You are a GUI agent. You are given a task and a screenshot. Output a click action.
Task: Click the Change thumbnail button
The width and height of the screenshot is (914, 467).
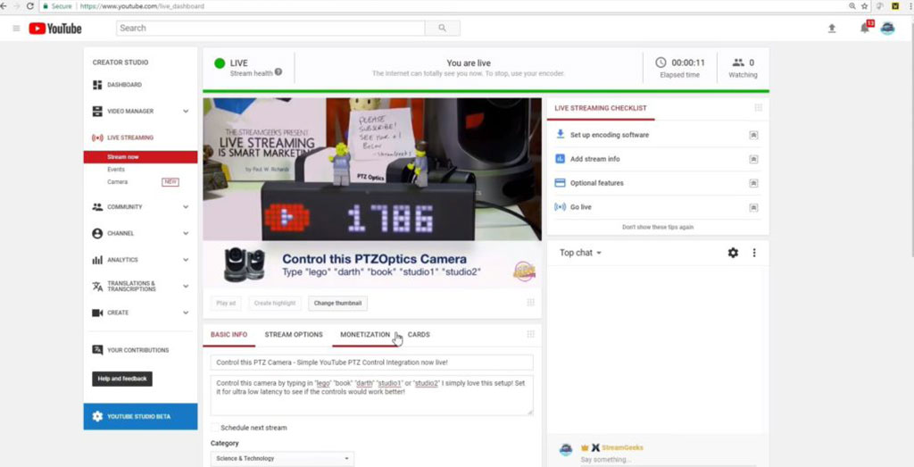pos(338,304)
